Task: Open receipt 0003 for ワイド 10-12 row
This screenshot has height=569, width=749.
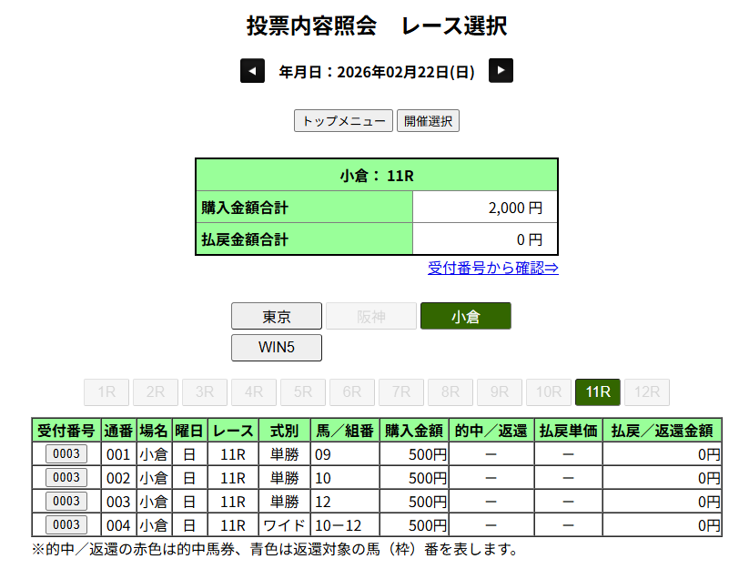Action: [x=66, y=525]
